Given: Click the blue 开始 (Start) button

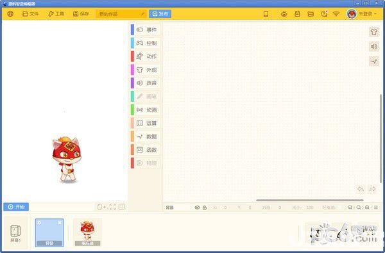Looking at the screenshot, I should [x=16, y=207].
